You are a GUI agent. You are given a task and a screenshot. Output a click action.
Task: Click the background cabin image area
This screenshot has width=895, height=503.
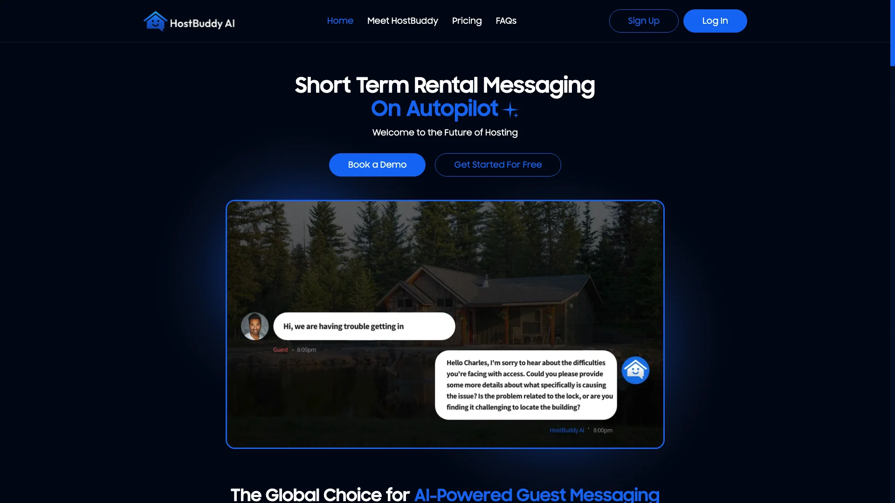[444, 258]
